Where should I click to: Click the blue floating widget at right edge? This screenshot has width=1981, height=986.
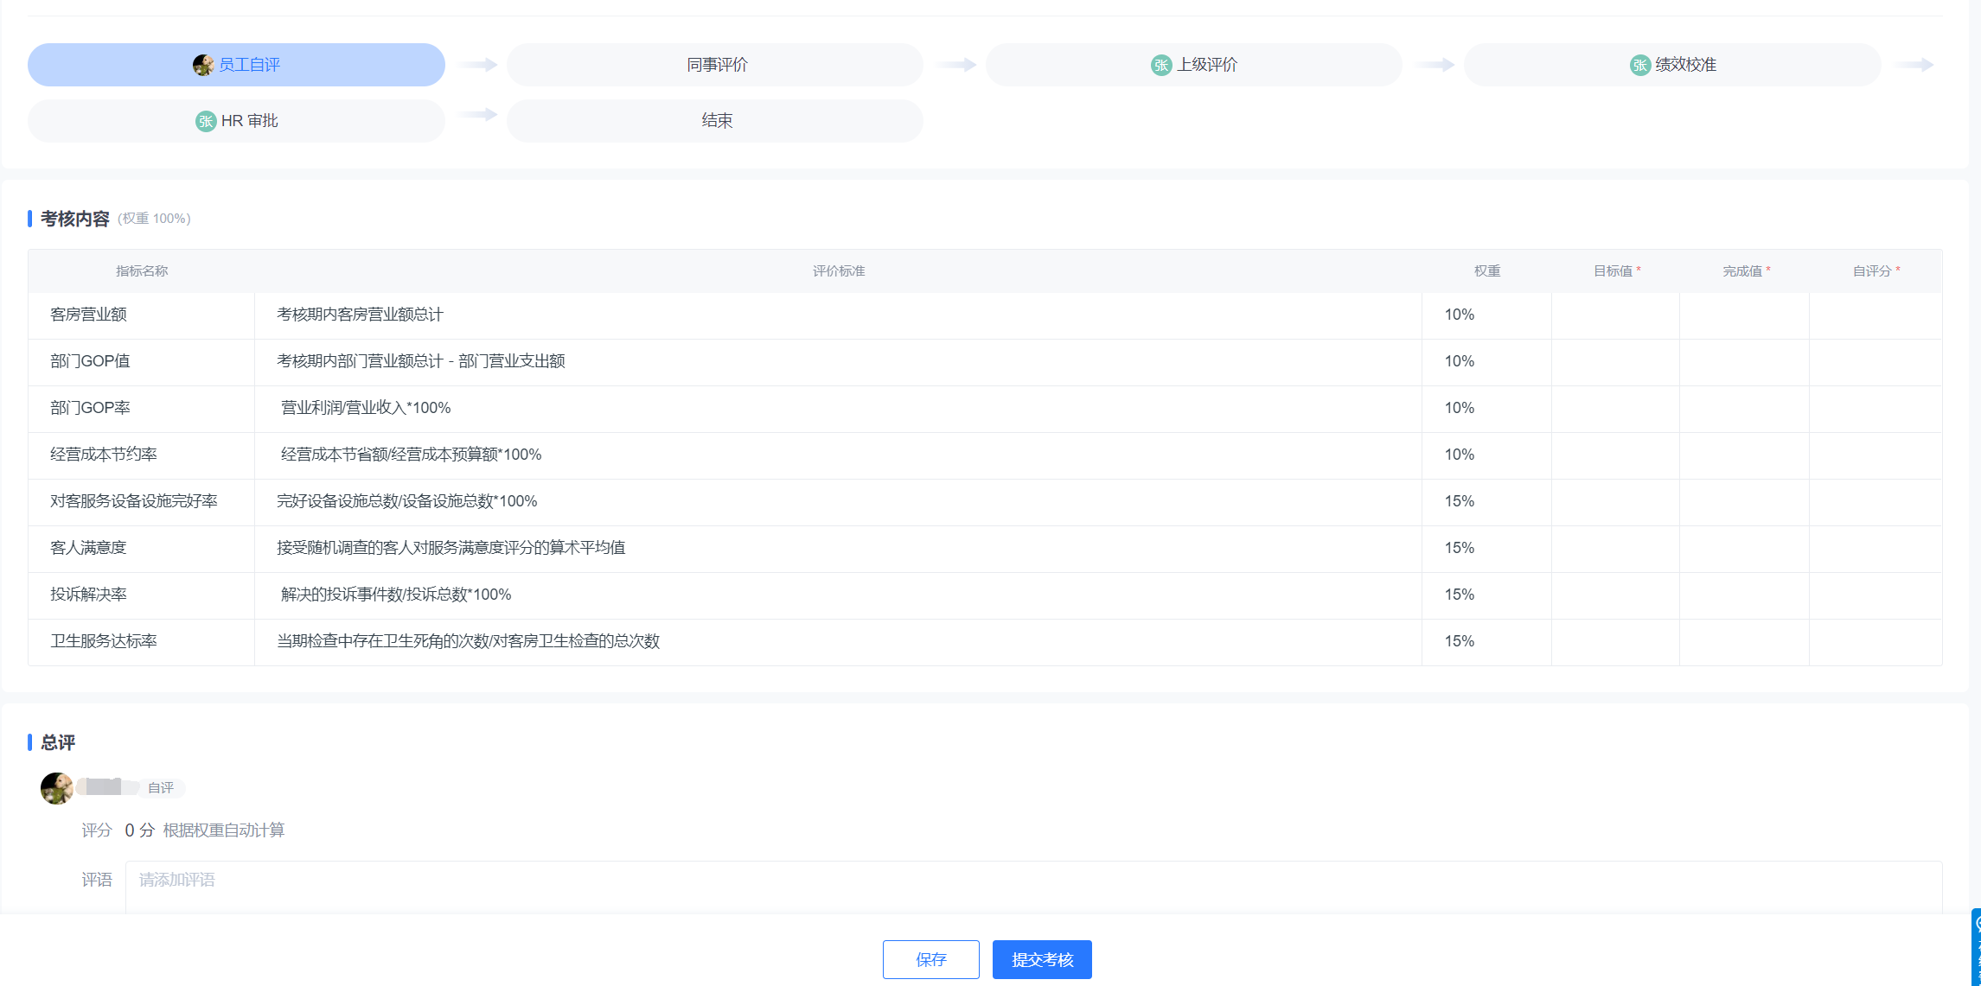pos(1975,946)
